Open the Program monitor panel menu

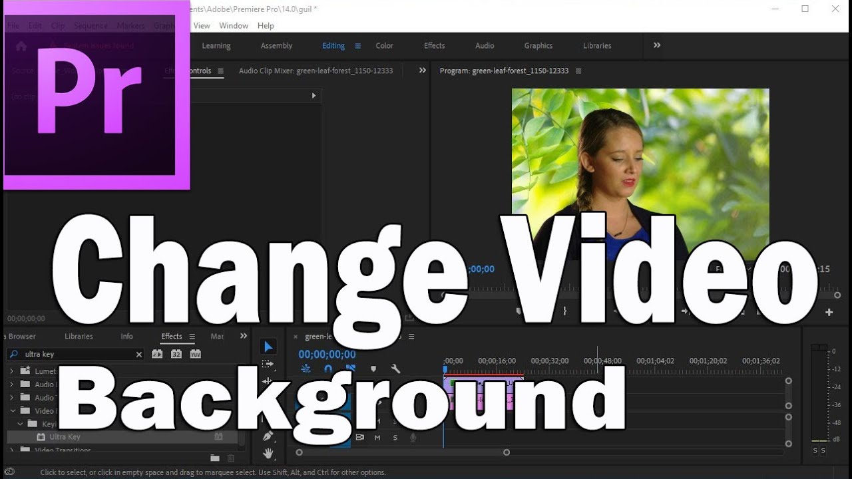coord(578,71)
